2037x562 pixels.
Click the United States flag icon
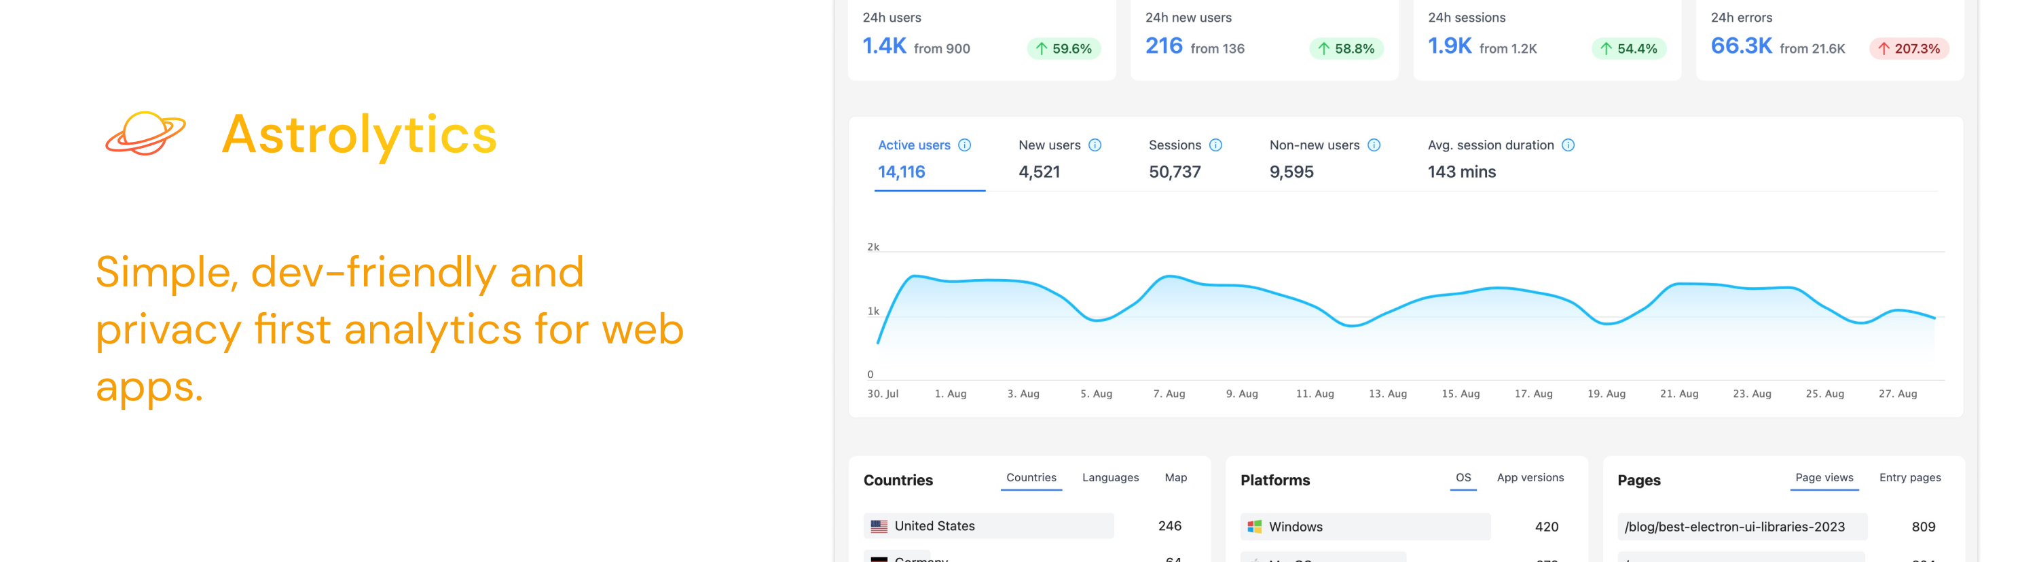click(x=879, y=527)
